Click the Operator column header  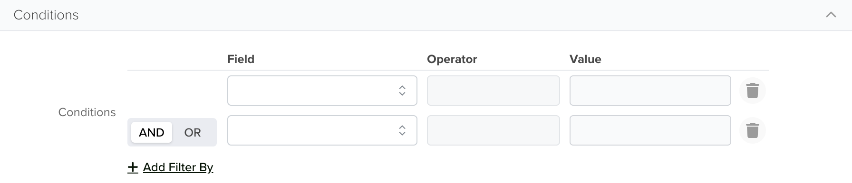tap(452, 59)
